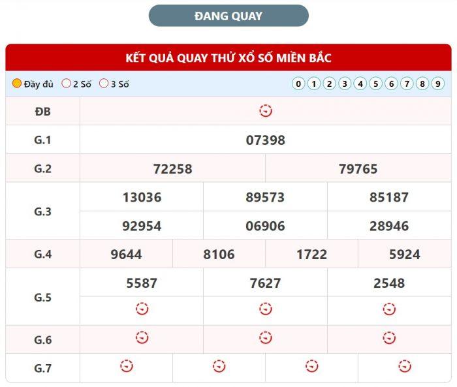Click G.2 result 72258
The width and height of the screenshot is (457, 387).
(x=173, y=169)
